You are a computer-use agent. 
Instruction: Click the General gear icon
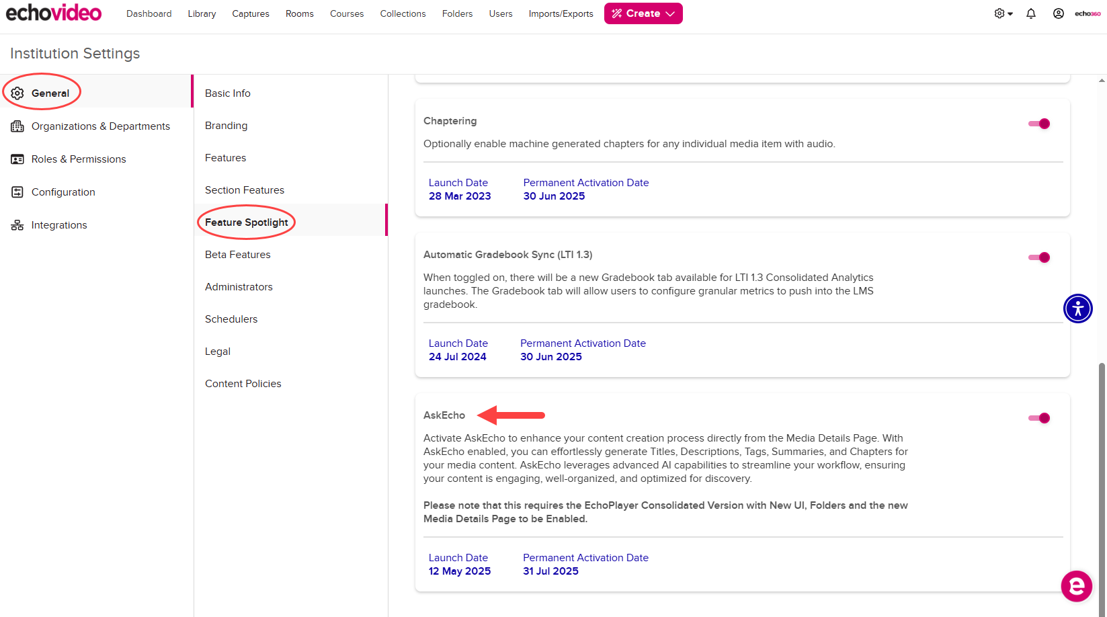click(17, 93)
